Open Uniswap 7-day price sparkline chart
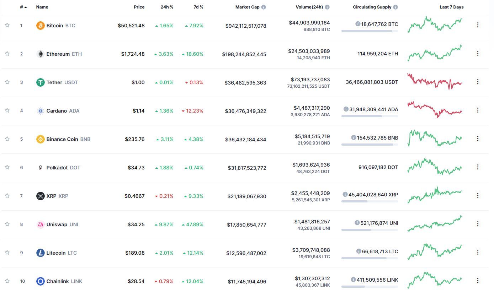 pos(435,223)
